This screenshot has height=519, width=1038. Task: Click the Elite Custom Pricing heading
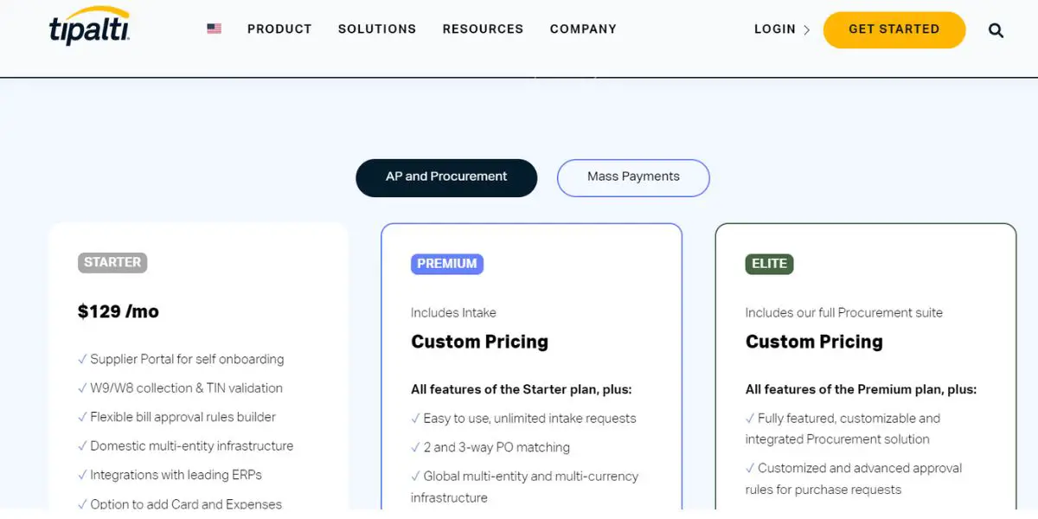point(814,342)
